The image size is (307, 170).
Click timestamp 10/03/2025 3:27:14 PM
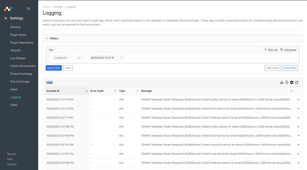tap(60, 99)
